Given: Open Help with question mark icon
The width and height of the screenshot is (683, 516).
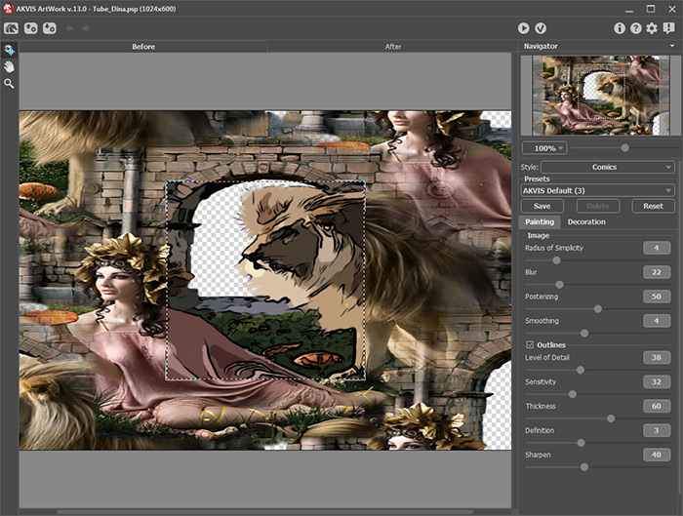Looking at the screenshot, I should [x=636, y=28].
